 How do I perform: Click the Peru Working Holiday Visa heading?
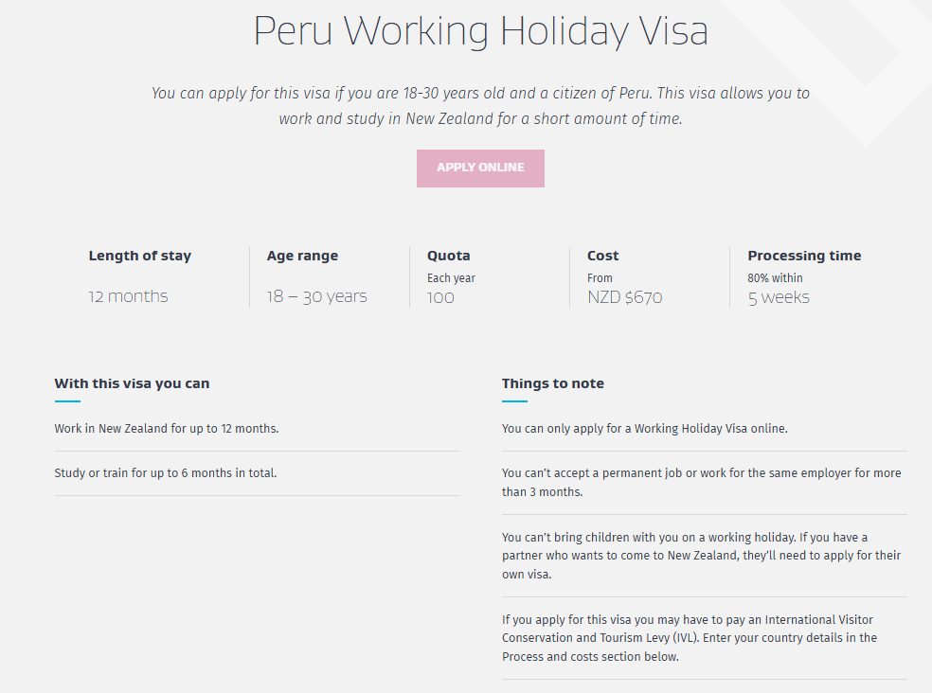click(480, 31)
